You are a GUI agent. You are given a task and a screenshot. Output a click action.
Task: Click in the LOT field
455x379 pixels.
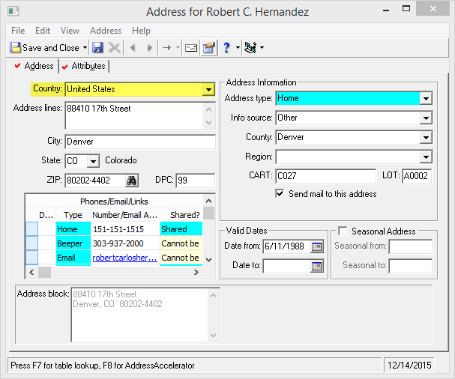(417, 176)
